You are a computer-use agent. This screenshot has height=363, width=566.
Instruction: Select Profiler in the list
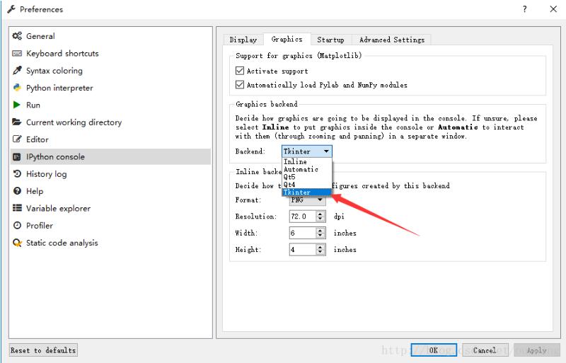(110, 226)
